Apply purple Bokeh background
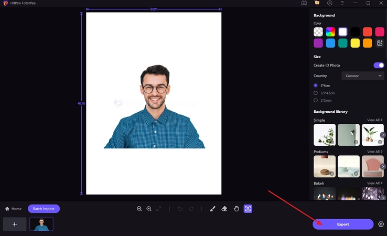This screenshot has height=236, width=387. click(373, 194)
